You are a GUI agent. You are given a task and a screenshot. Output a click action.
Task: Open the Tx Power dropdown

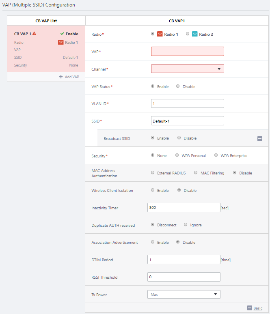pos(184,294)
